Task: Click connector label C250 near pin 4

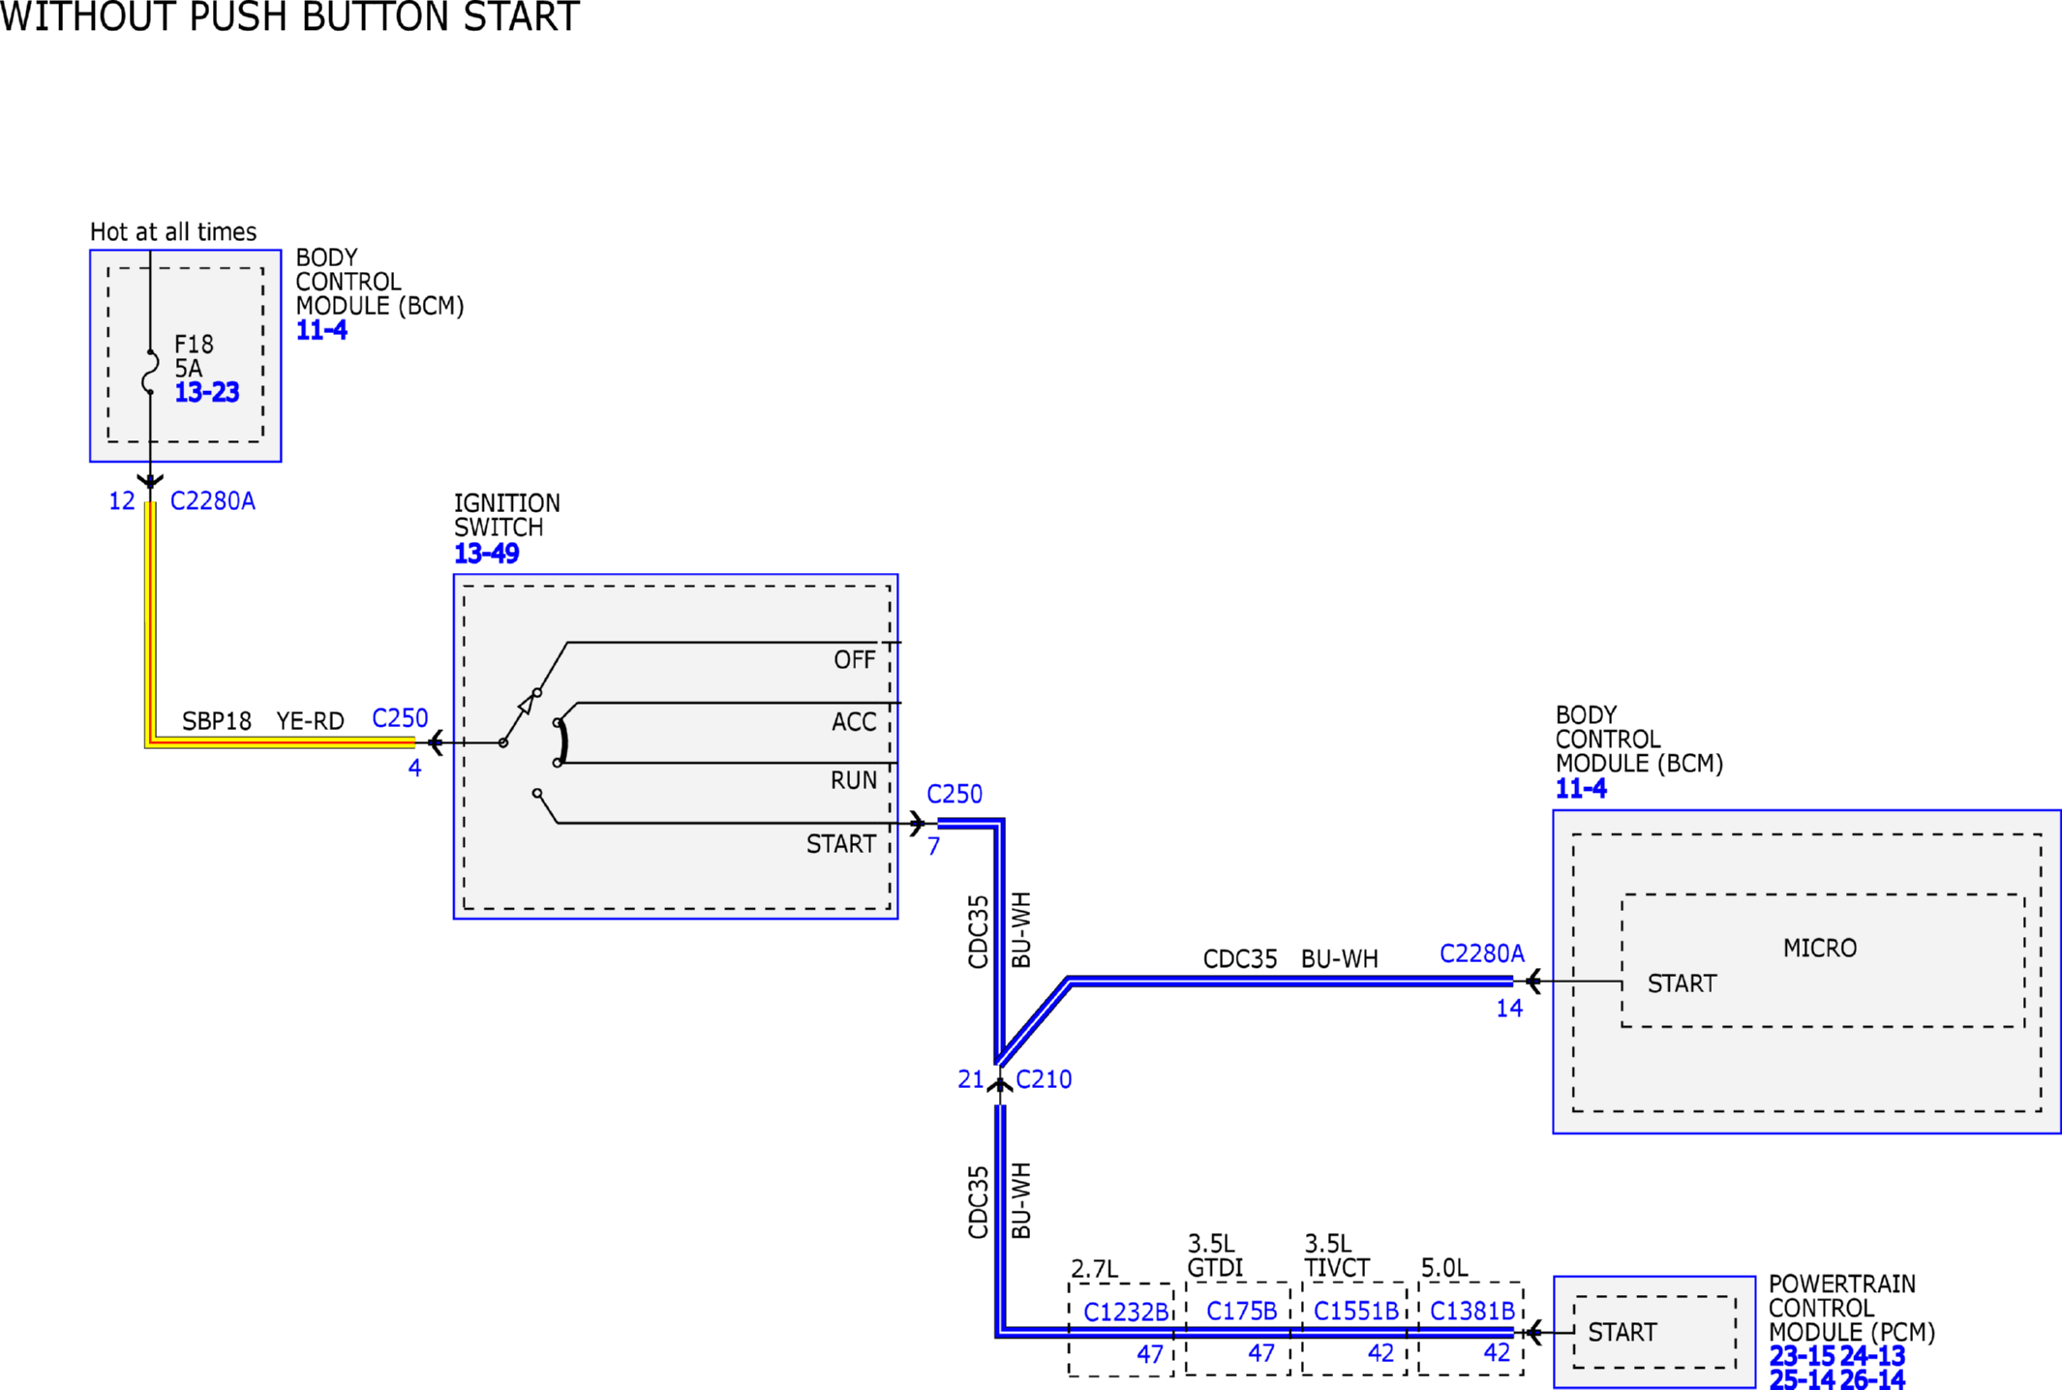Action: point(400,718)
